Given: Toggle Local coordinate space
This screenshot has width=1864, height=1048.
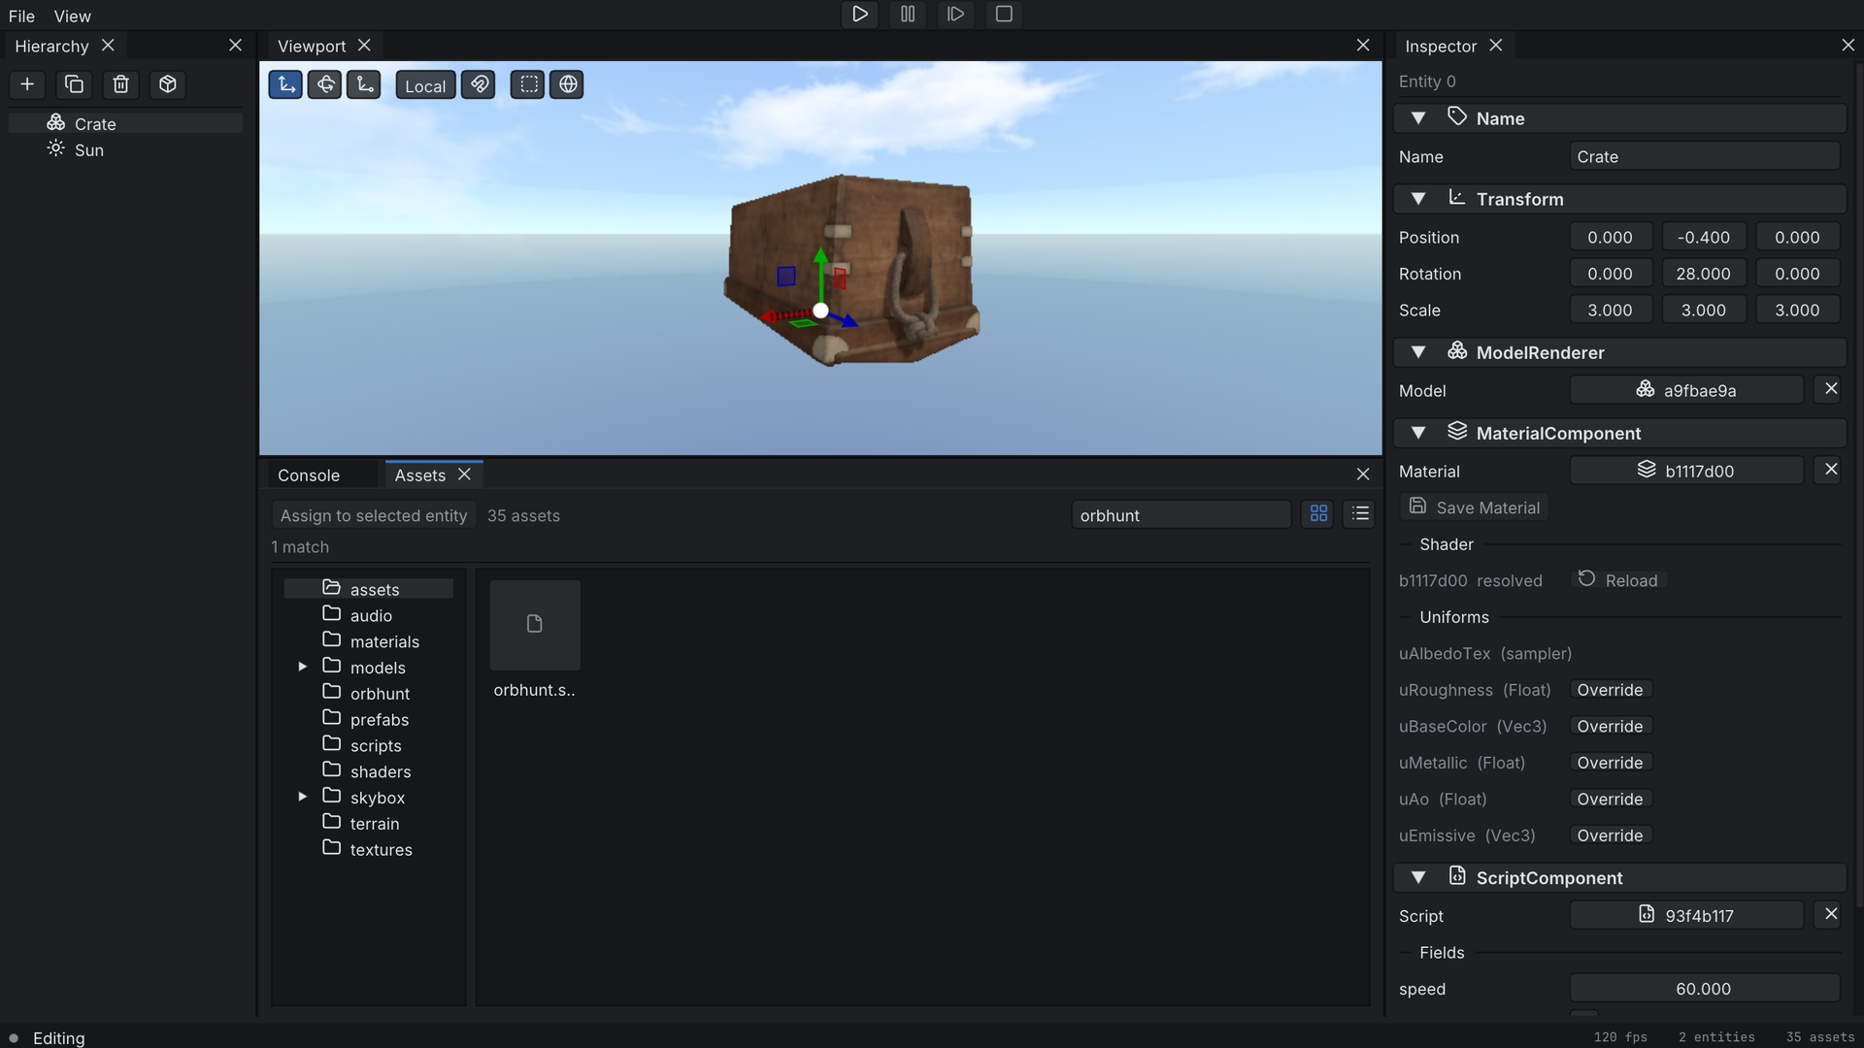Looking at the screenshot, I should [425, 85].
